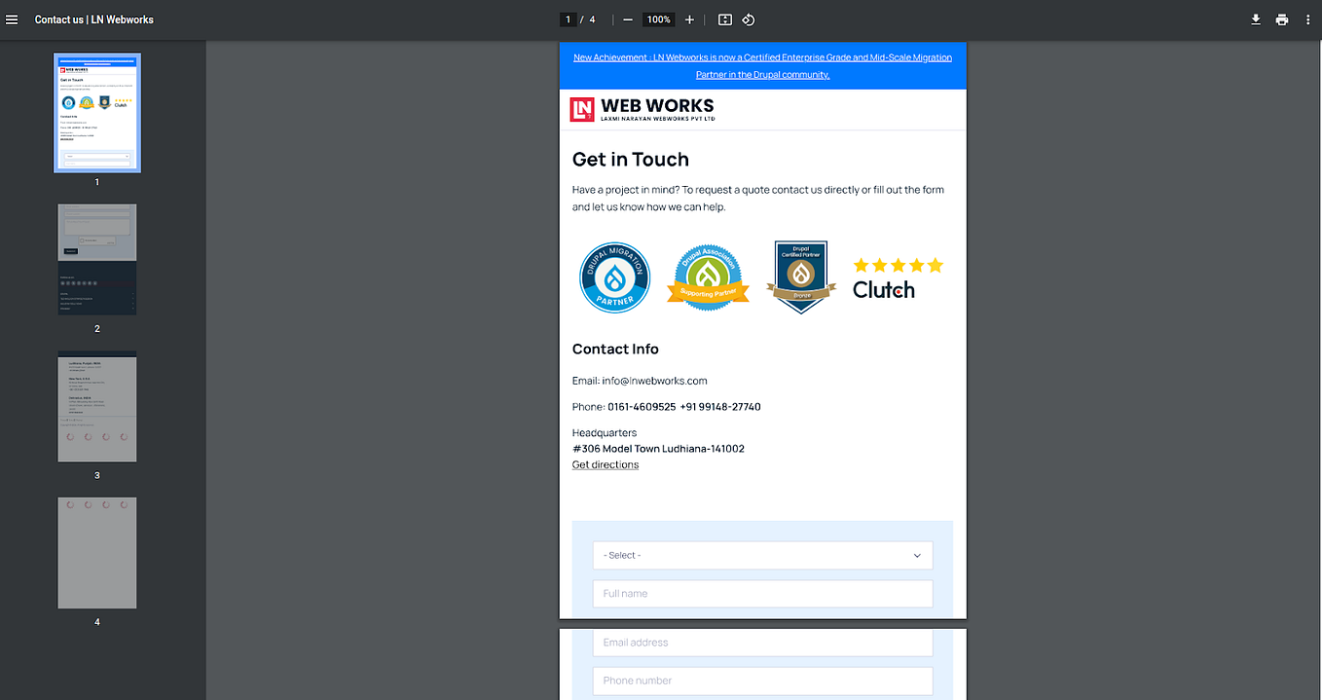Click the zoom out icon

pos(627,18)
